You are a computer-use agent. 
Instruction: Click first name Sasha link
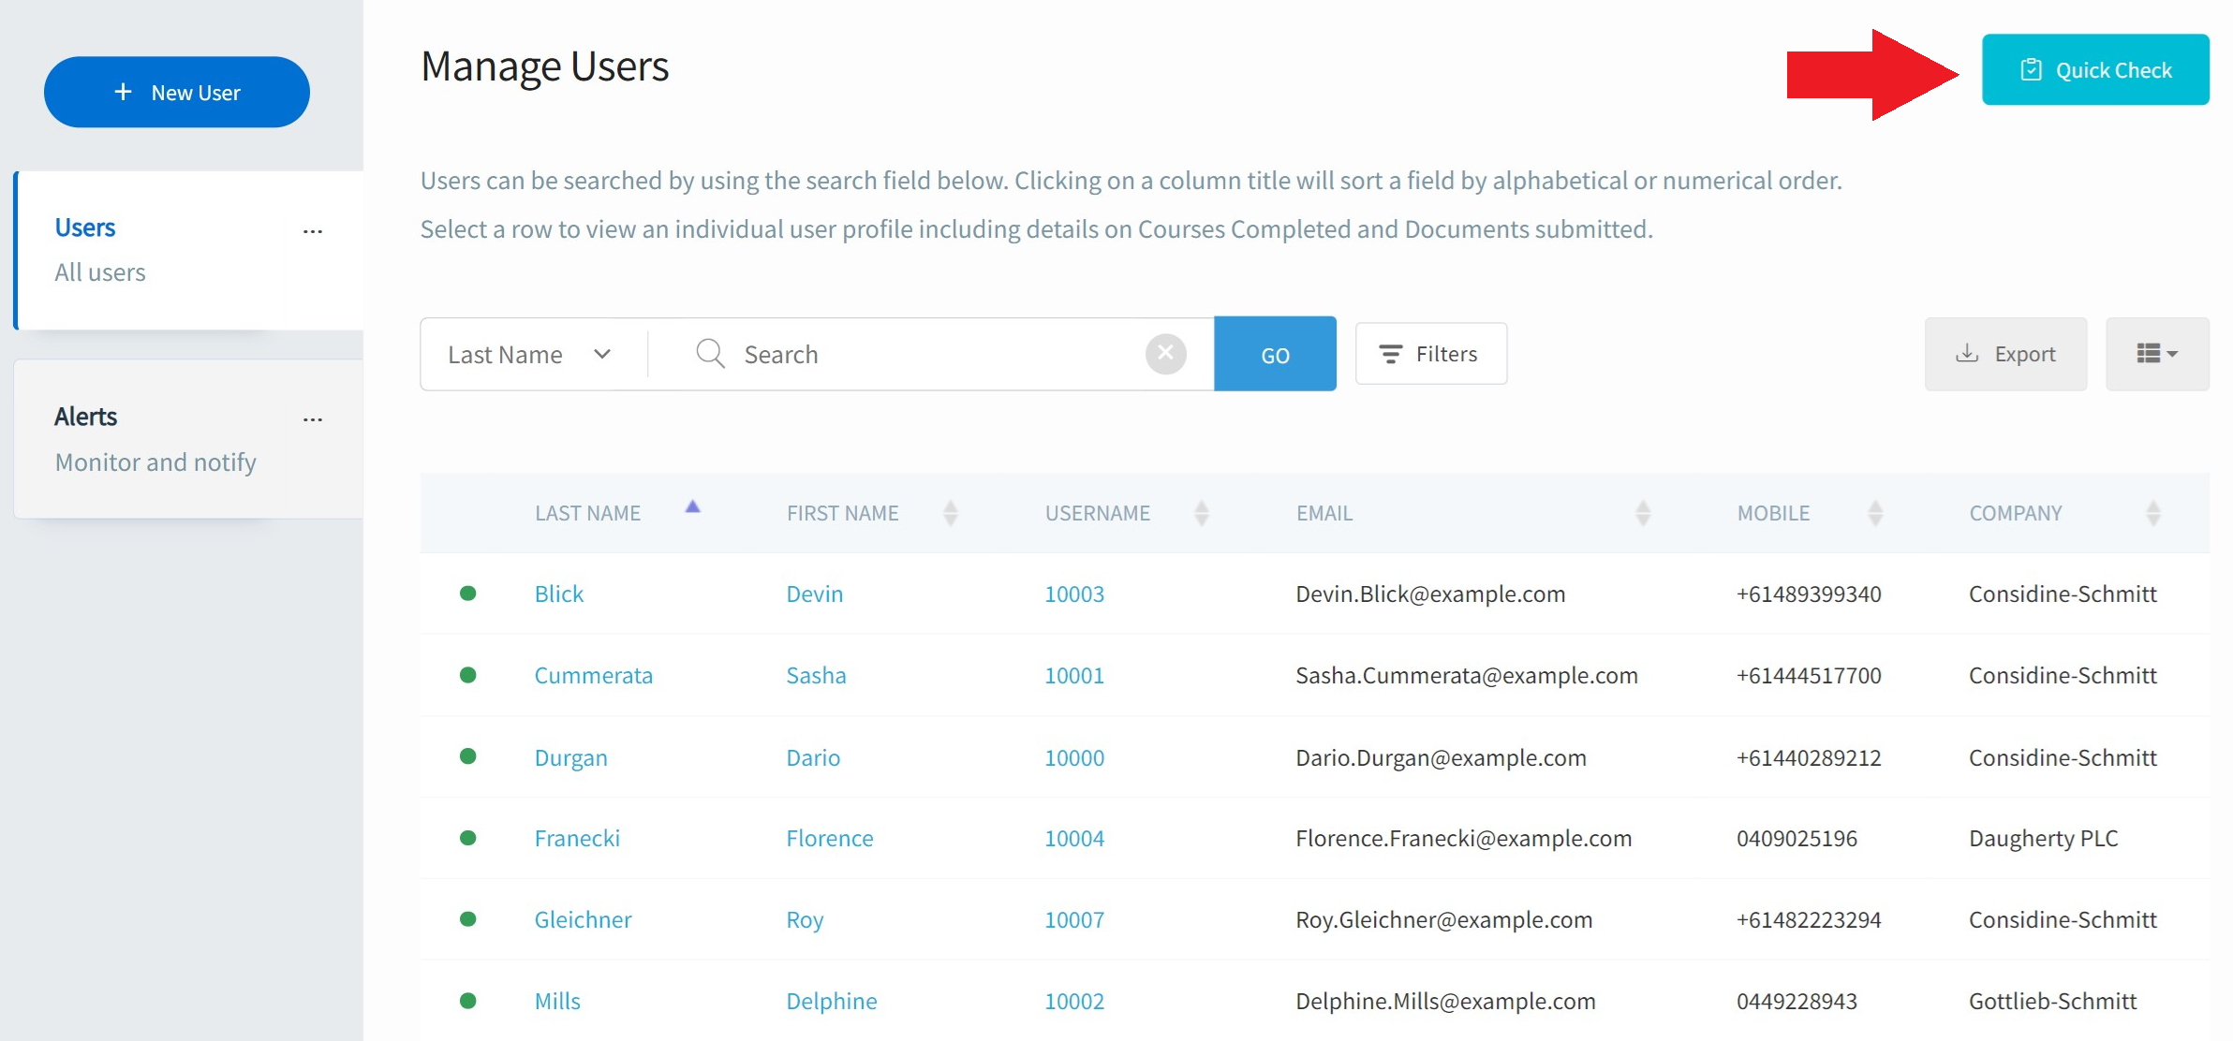pyautogui.click(x=816, y=676)
